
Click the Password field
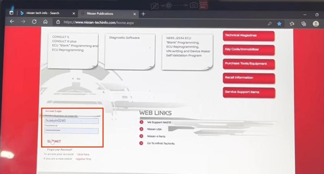click(x=71, y=131)
